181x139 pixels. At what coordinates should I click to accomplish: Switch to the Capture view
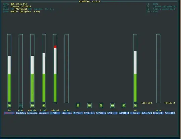pyautogui.click(x=38, y=9)
